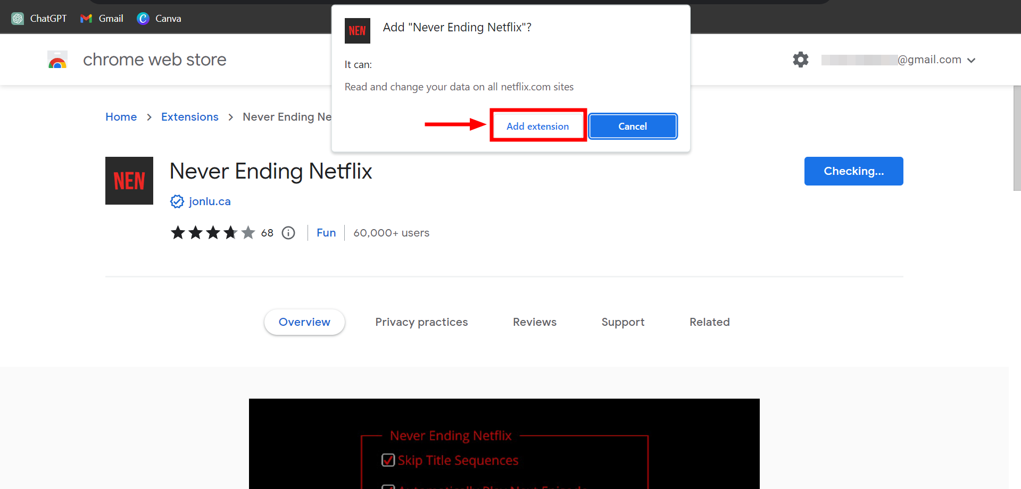Open the settings gear icon
The height and width of the screenshot is (489, 1021).
click(800, 60)
